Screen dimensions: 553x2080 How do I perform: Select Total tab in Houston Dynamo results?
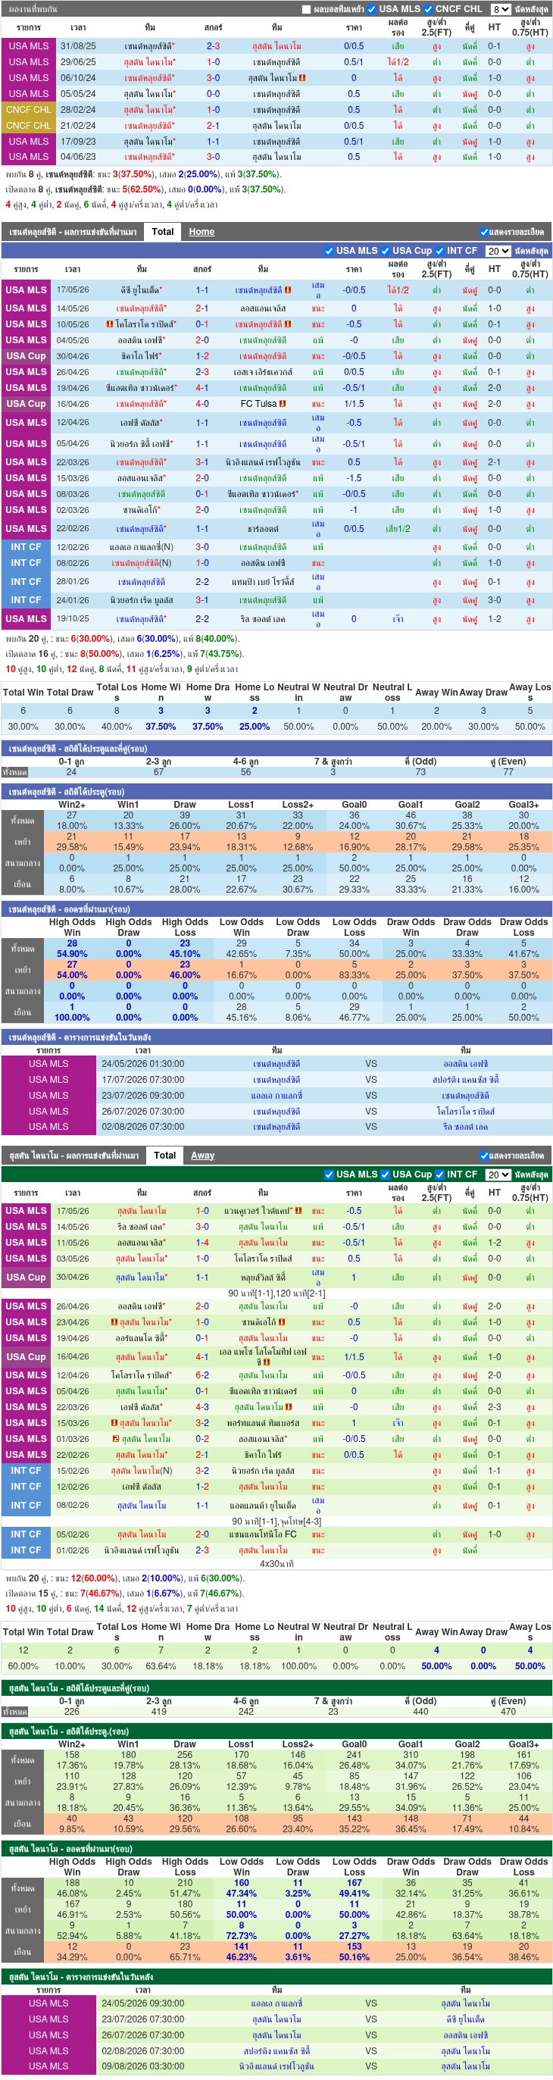click(x=164, y=1156)
